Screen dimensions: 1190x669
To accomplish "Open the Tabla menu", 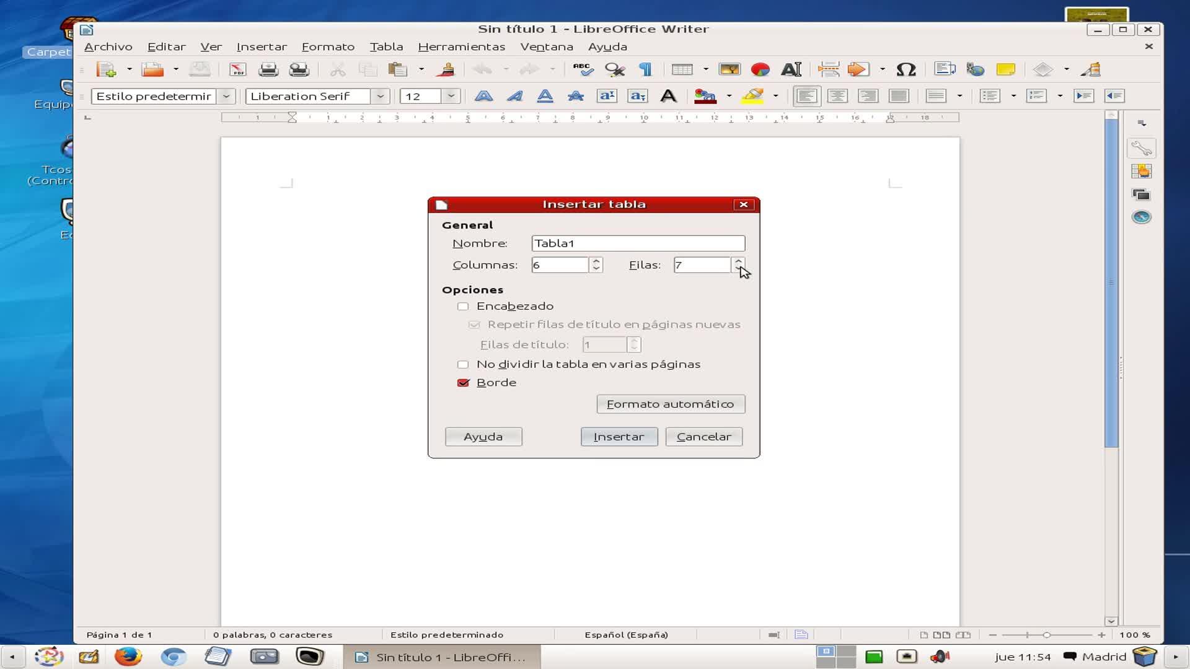I will pyautogui.click(x=386, y=46).
